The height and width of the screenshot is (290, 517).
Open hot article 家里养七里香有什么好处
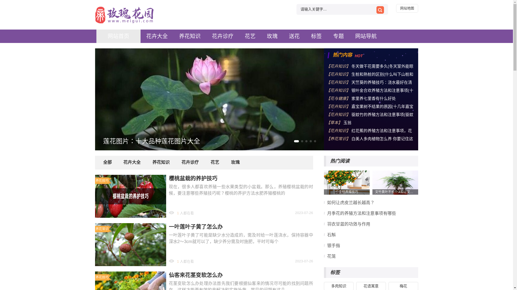coord(373,99)
